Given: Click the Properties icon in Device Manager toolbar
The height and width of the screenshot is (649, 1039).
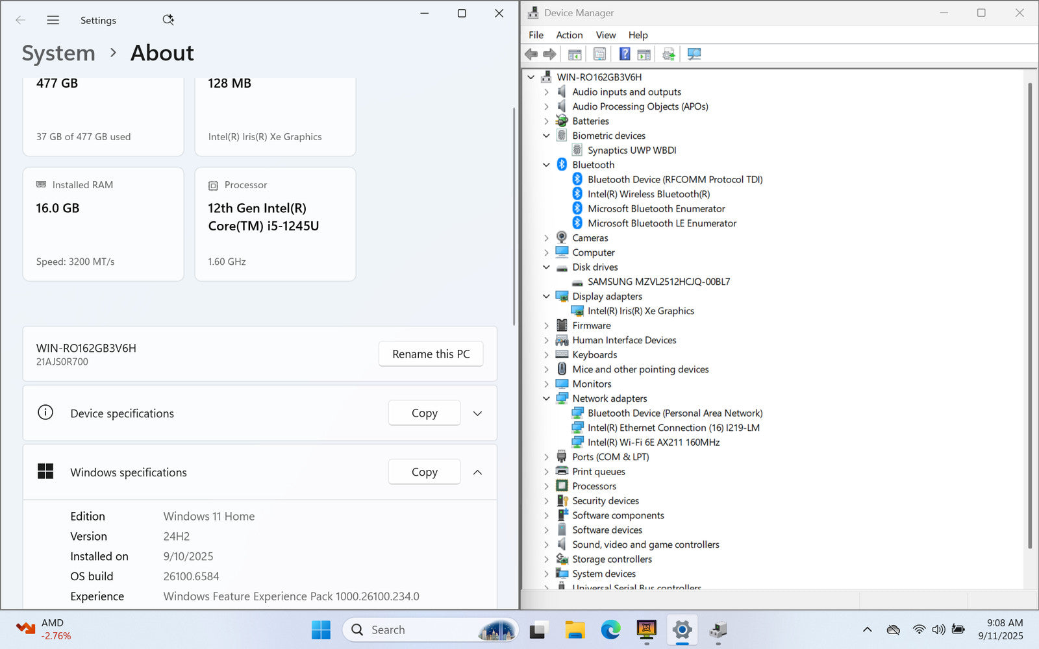Looking at the screenshot, I should (x=599, y=54).
